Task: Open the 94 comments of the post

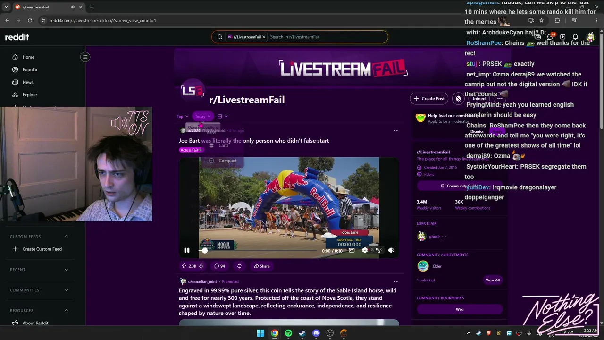Action: 219,266
